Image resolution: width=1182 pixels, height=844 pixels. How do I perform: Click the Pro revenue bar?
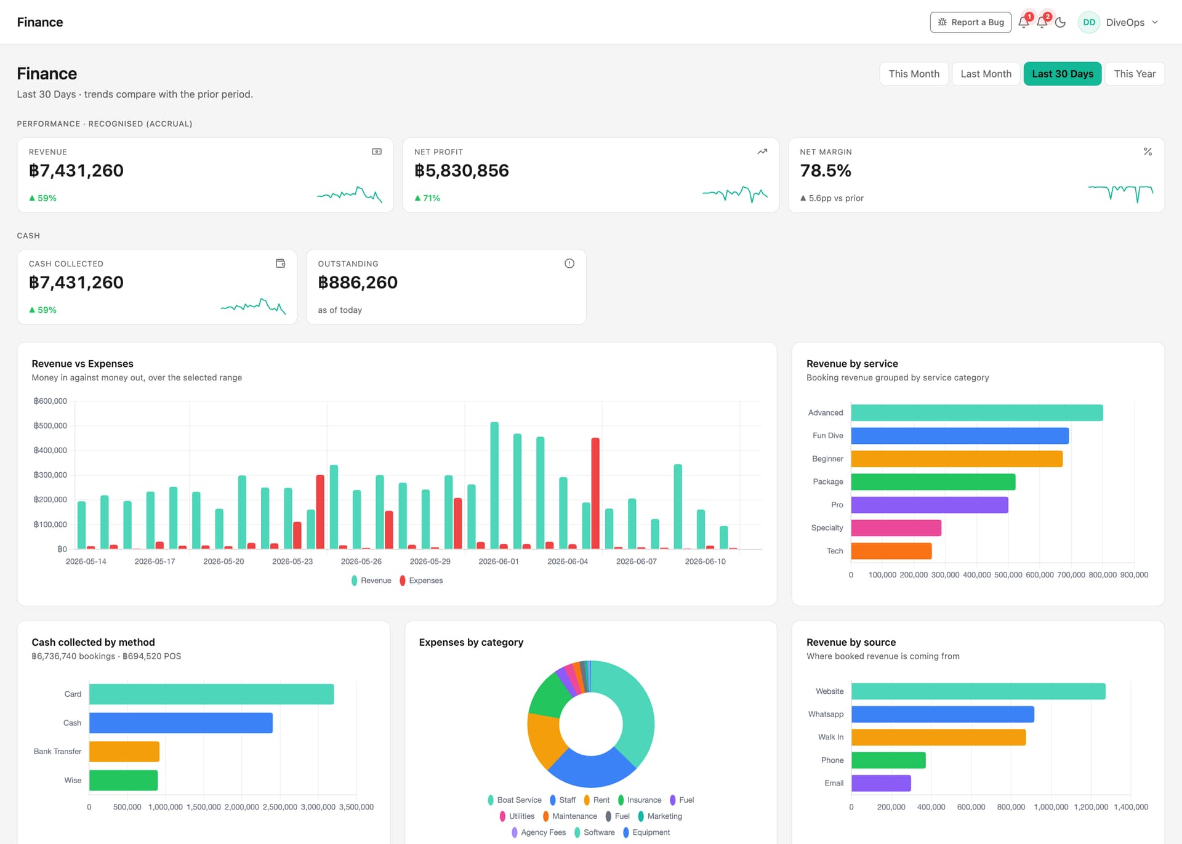pyautogui.click(x=930, y=505)
